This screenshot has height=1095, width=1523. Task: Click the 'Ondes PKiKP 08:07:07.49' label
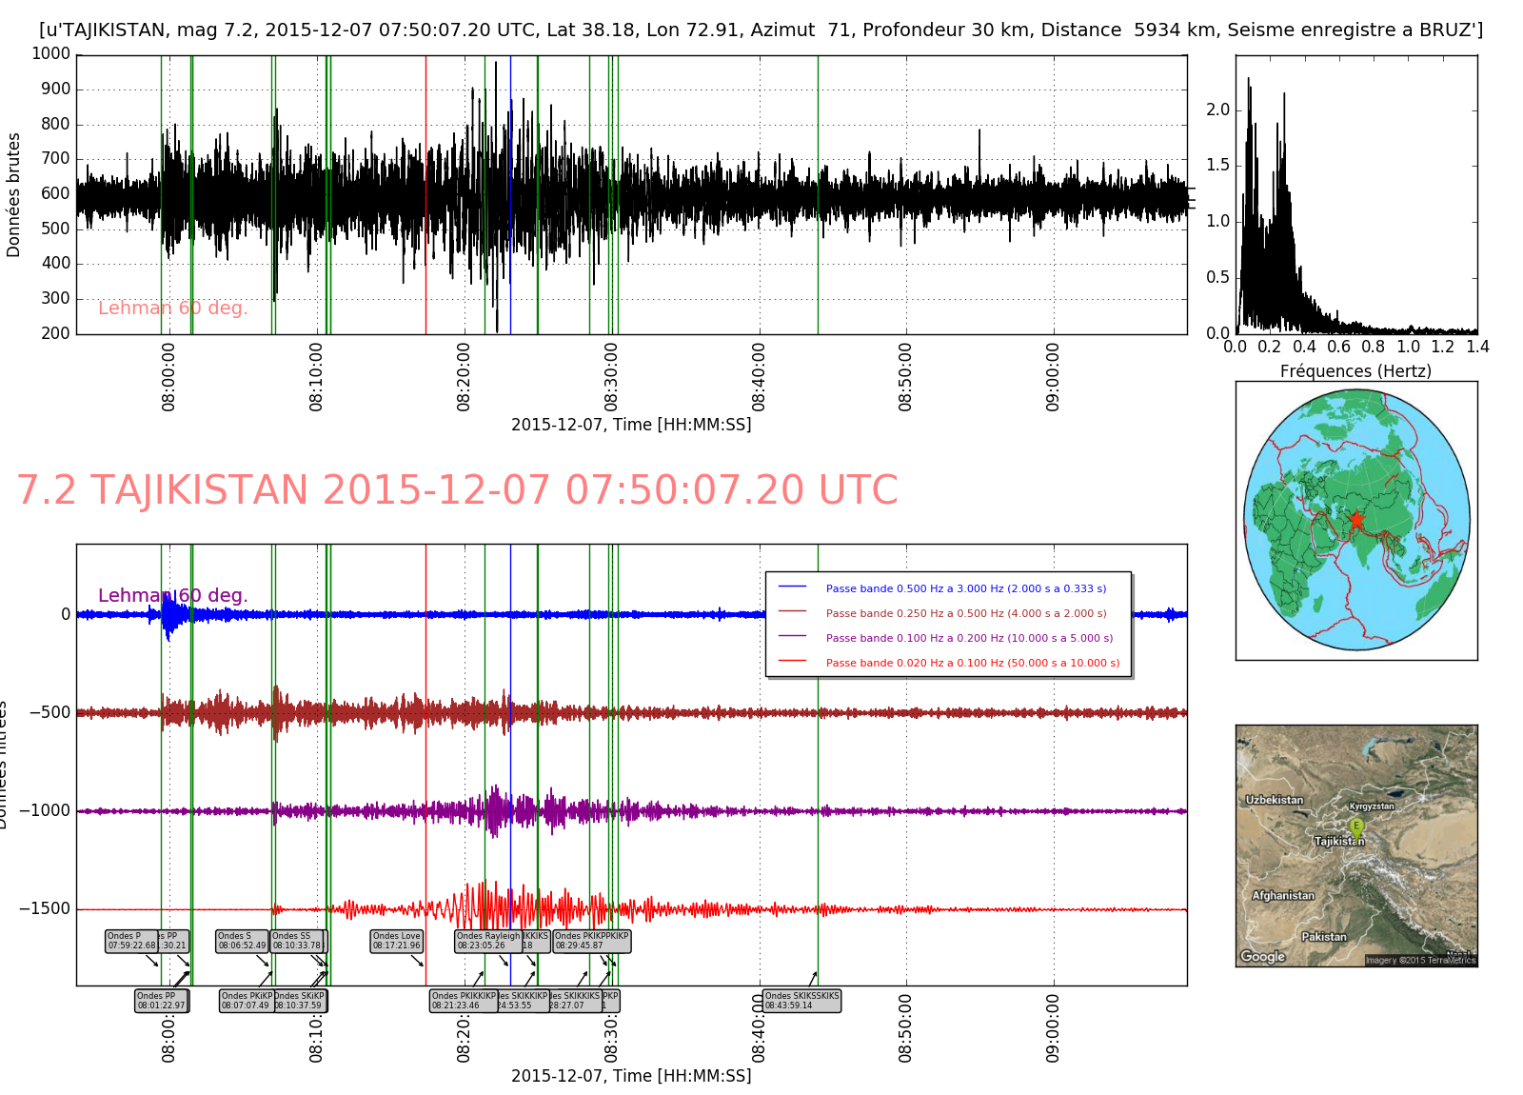click(x=247, y=1001)
